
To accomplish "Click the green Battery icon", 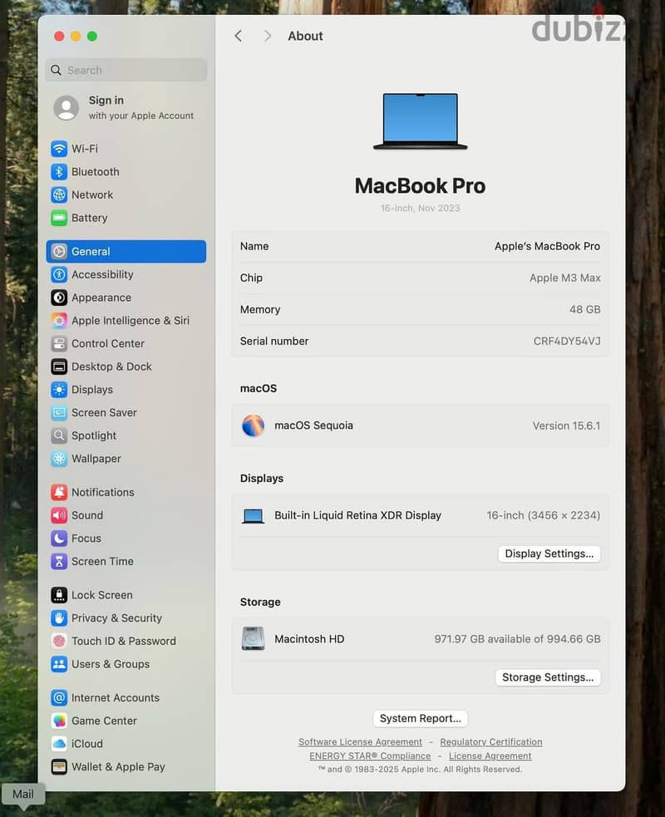I will coord(59,217).
